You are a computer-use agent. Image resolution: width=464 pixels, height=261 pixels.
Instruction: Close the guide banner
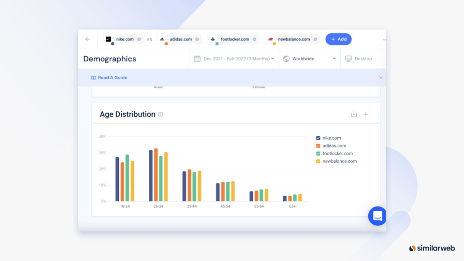pos(381,78)
